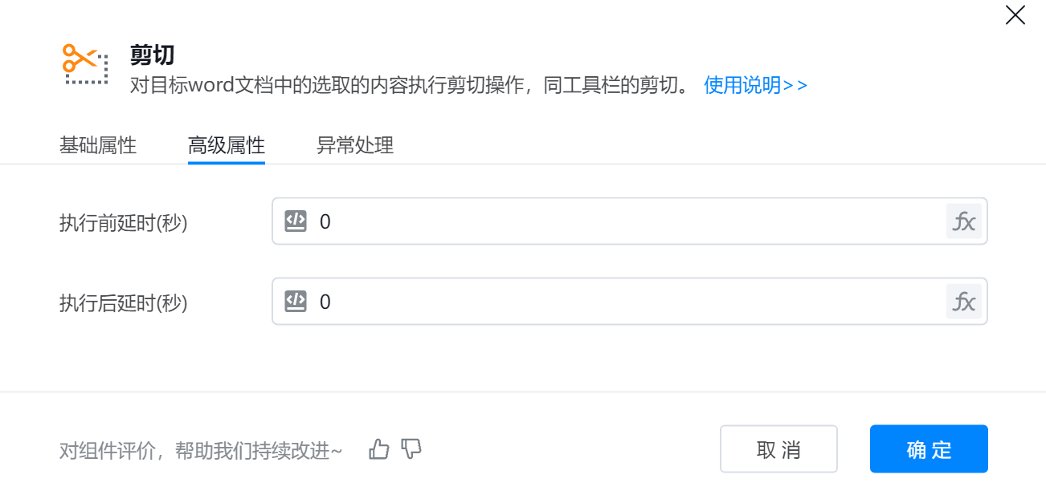The image size is (1046, 499).
Task: Close the 剪切 dialog with the X
Action: coord(1015,15)
